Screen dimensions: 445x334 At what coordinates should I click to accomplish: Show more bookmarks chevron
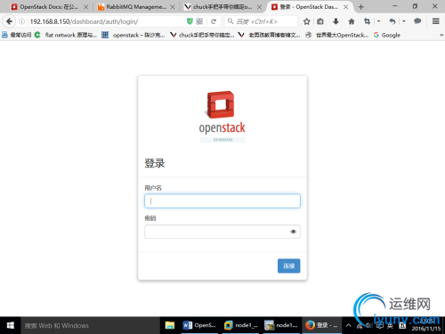tap(441, 35)
